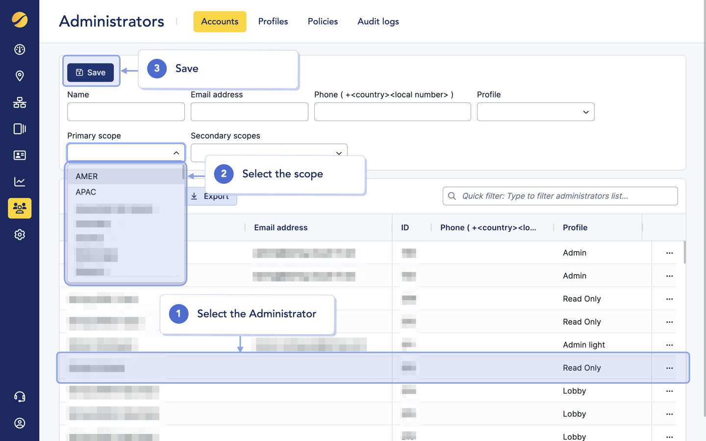The image size is (706, 441).
Task: Open the Policies tab
Action: coord(323,22)
